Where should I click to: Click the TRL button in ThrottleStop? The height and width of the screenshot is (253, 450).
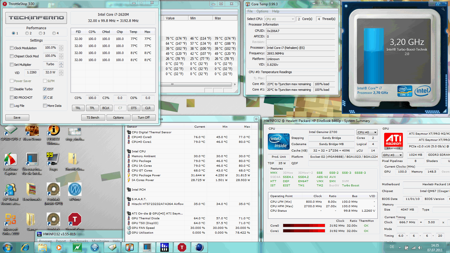(78, 108)
